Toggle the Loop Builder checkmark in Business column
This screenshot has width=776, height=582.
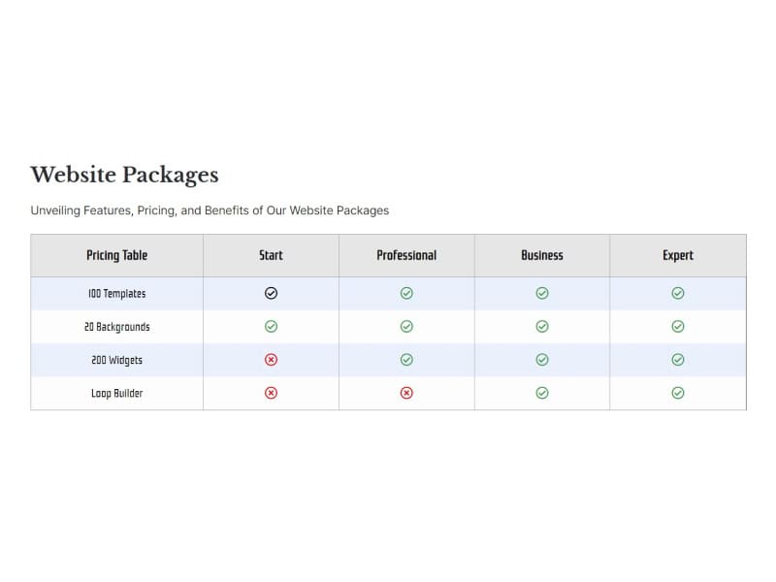coord(541,393)
